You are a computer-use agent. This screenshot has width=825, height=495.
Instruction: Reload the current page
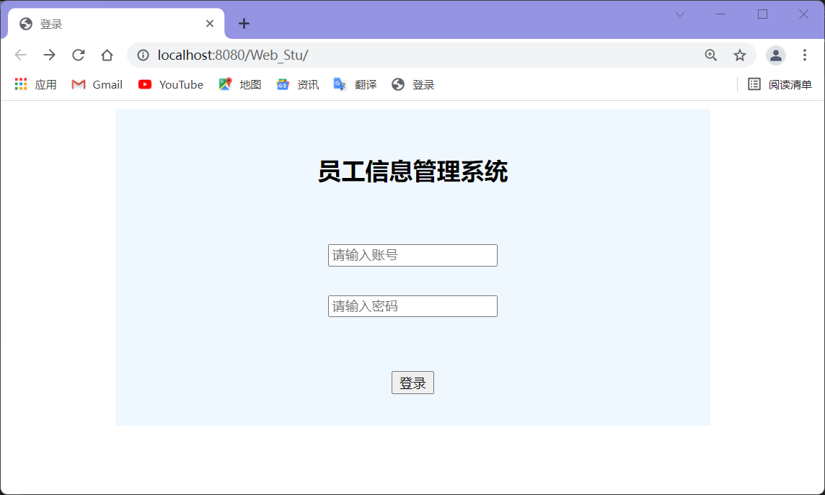78,55
